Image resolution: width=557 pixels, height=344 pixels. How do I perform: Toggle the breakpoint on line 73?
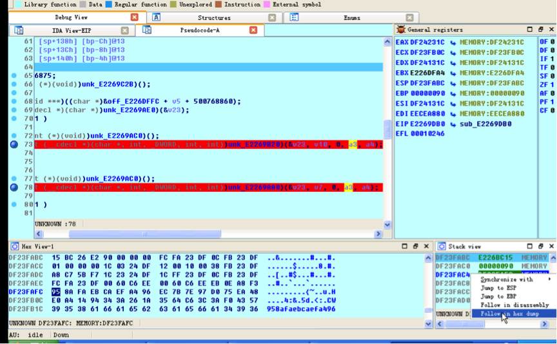14,144
